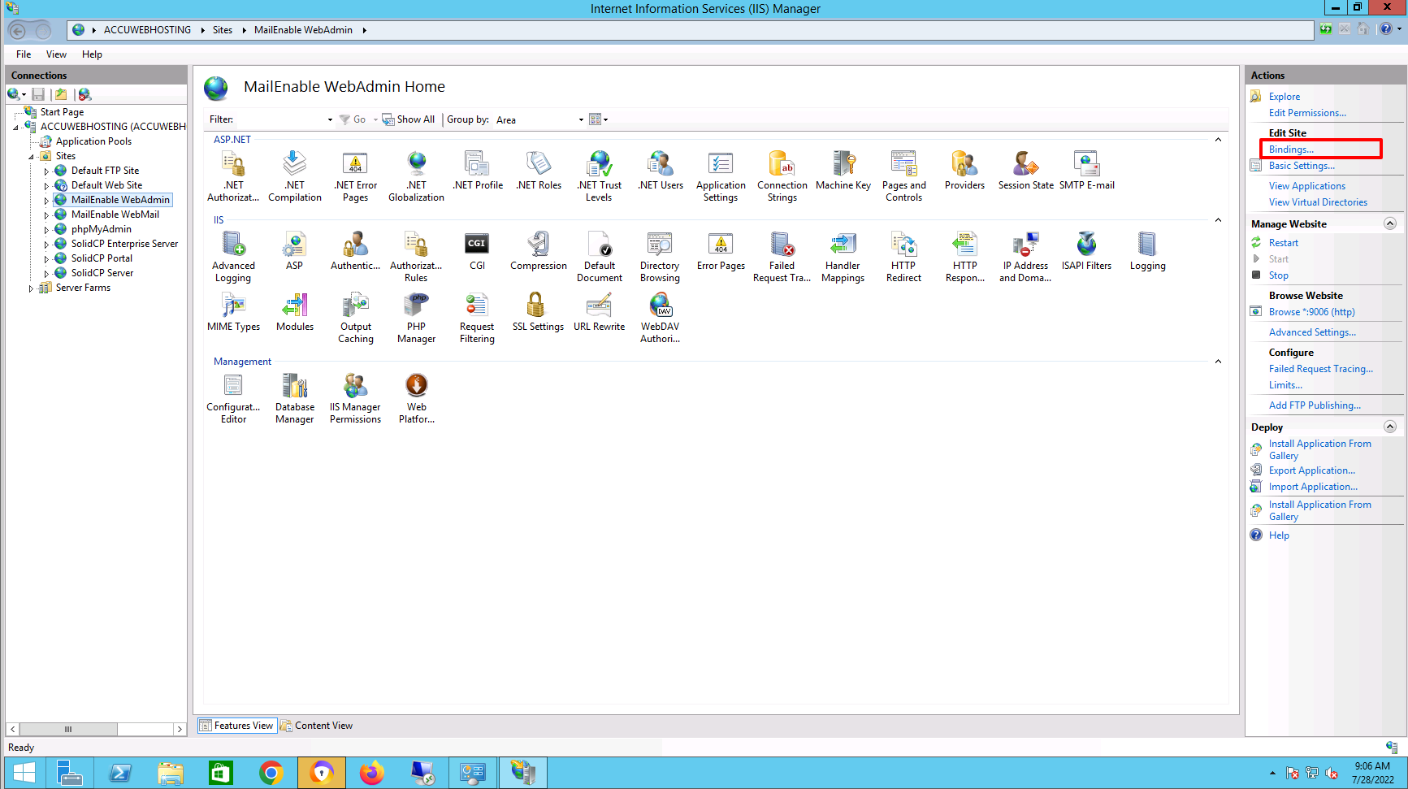Collapse the Management group section
Screen dimensions: 1408x789
click(x=1218, y=362)
